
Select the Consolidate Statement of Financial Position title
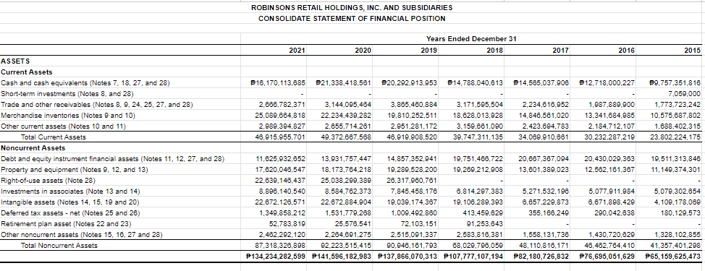[352, 18]
